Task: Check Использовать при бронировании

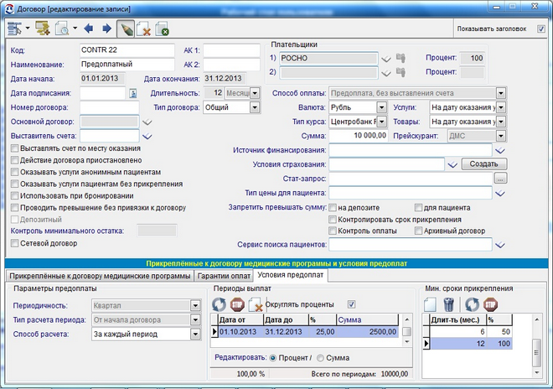Action: point(14,196)
